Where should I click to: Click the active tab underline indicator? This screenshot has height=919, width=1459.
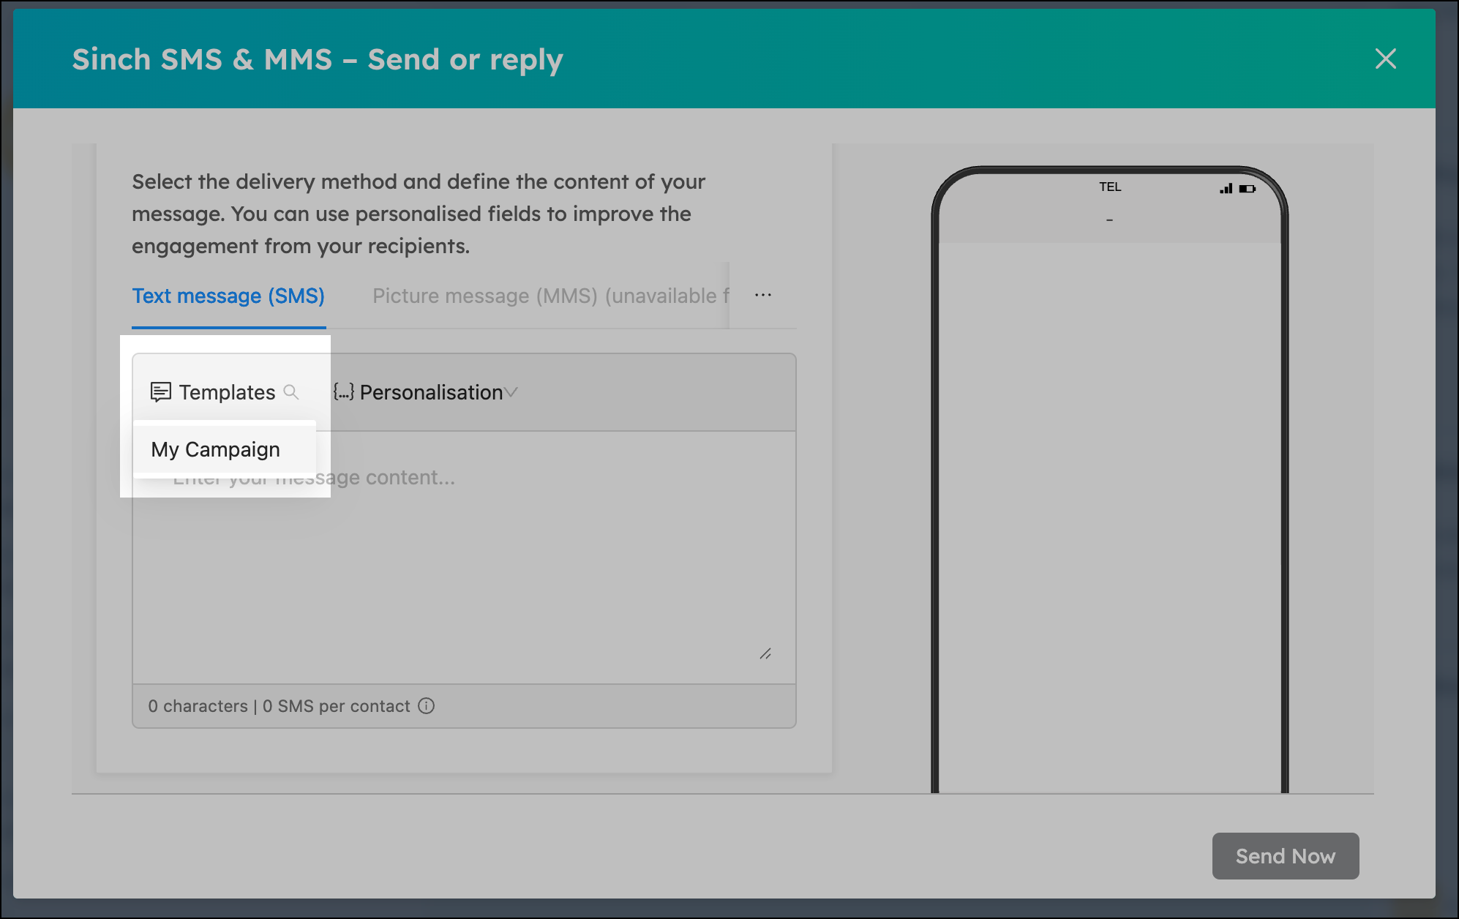[x=228, y=329]
